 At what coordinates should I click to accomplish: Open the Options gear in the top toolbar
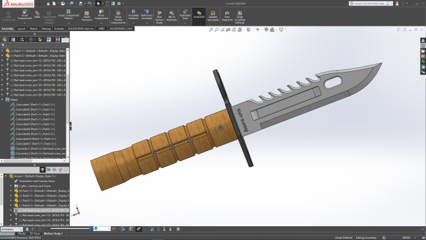[x=119, y=3]
